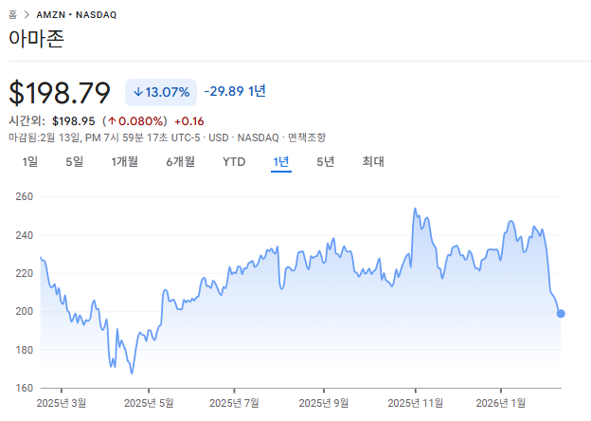The height and width of the screenshot is (421, 591).
Task: Click the 2025년 9월 axis label
Action: pos(323,403)
